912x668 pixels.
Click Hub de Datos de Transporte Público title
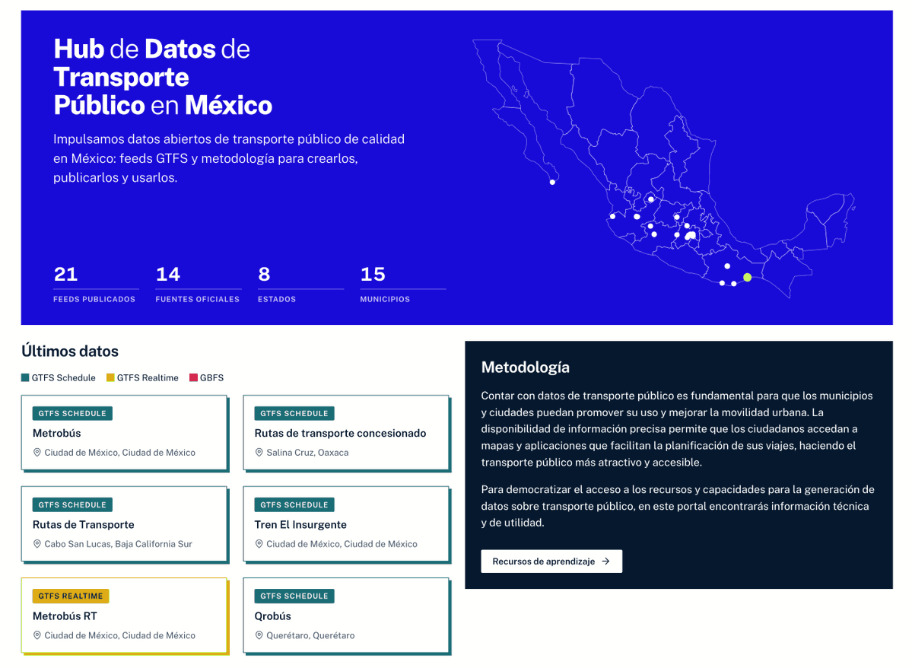point(163,77)
